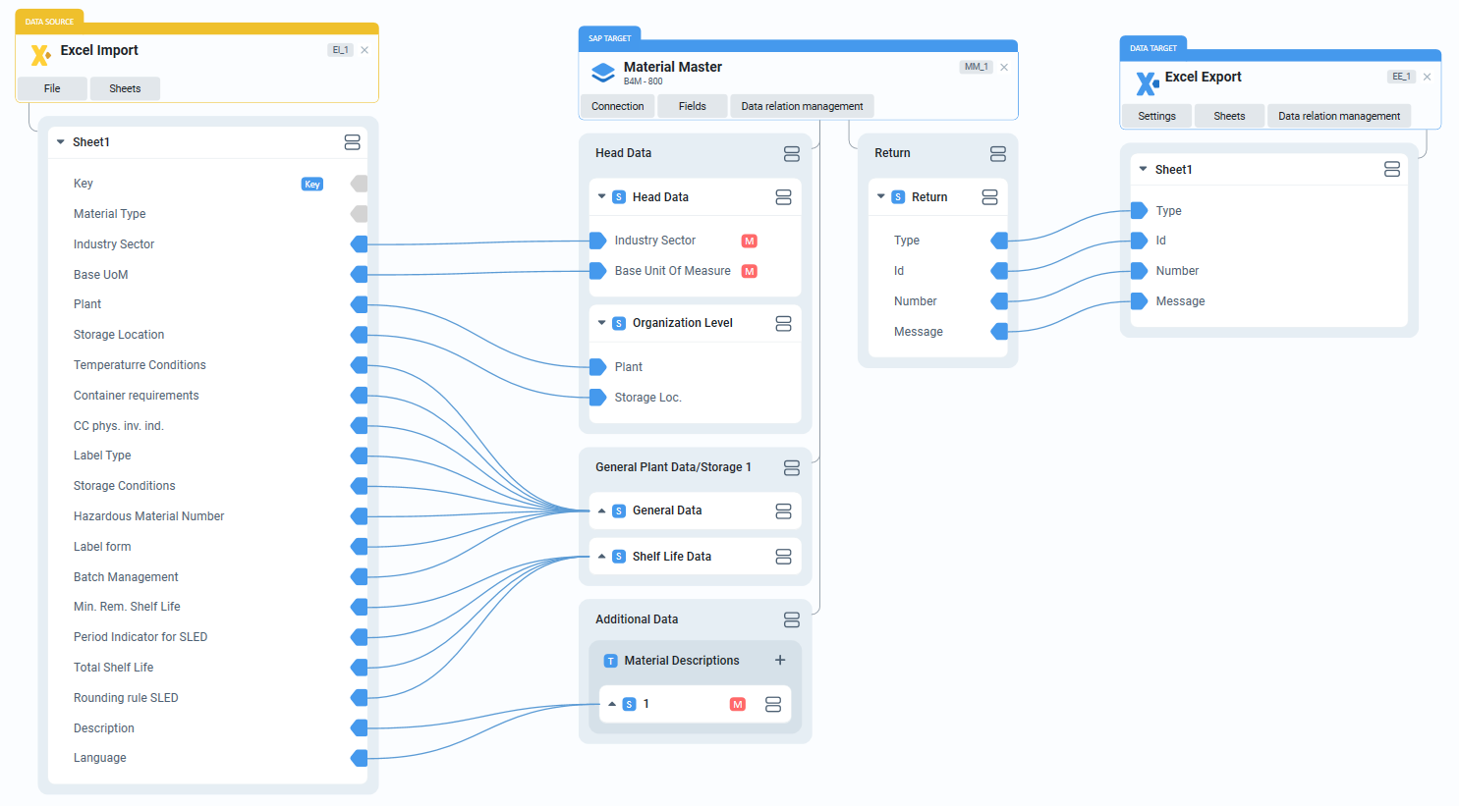
Task: Collapse the Organization Level structure
Action: (x=601, y=322)
